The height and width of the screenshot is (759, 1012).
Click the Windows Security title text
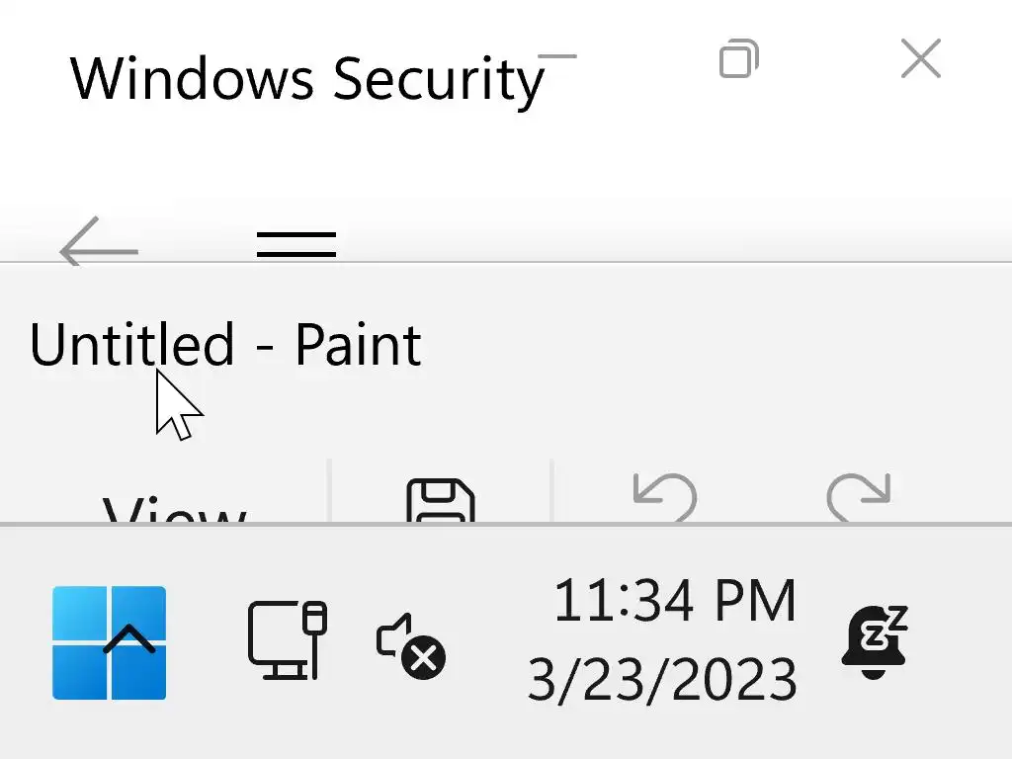point(306,79)
